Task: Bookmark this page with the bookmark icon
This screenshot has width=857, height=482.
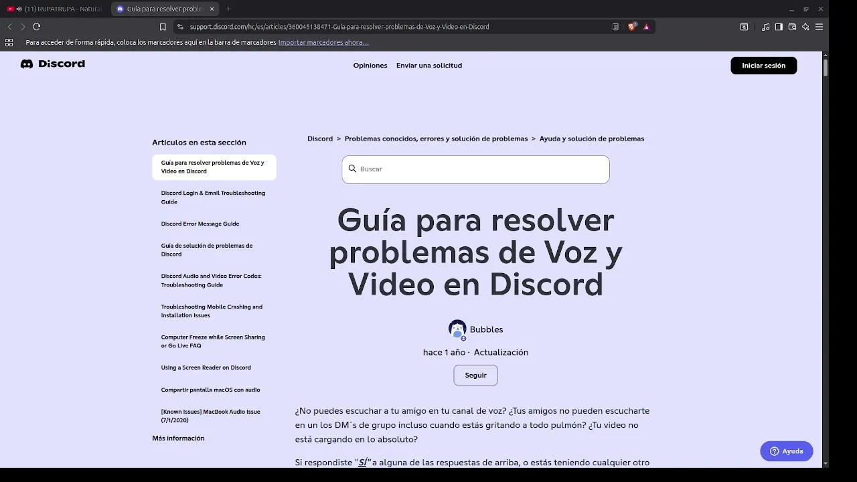Action: click(163, 27)
